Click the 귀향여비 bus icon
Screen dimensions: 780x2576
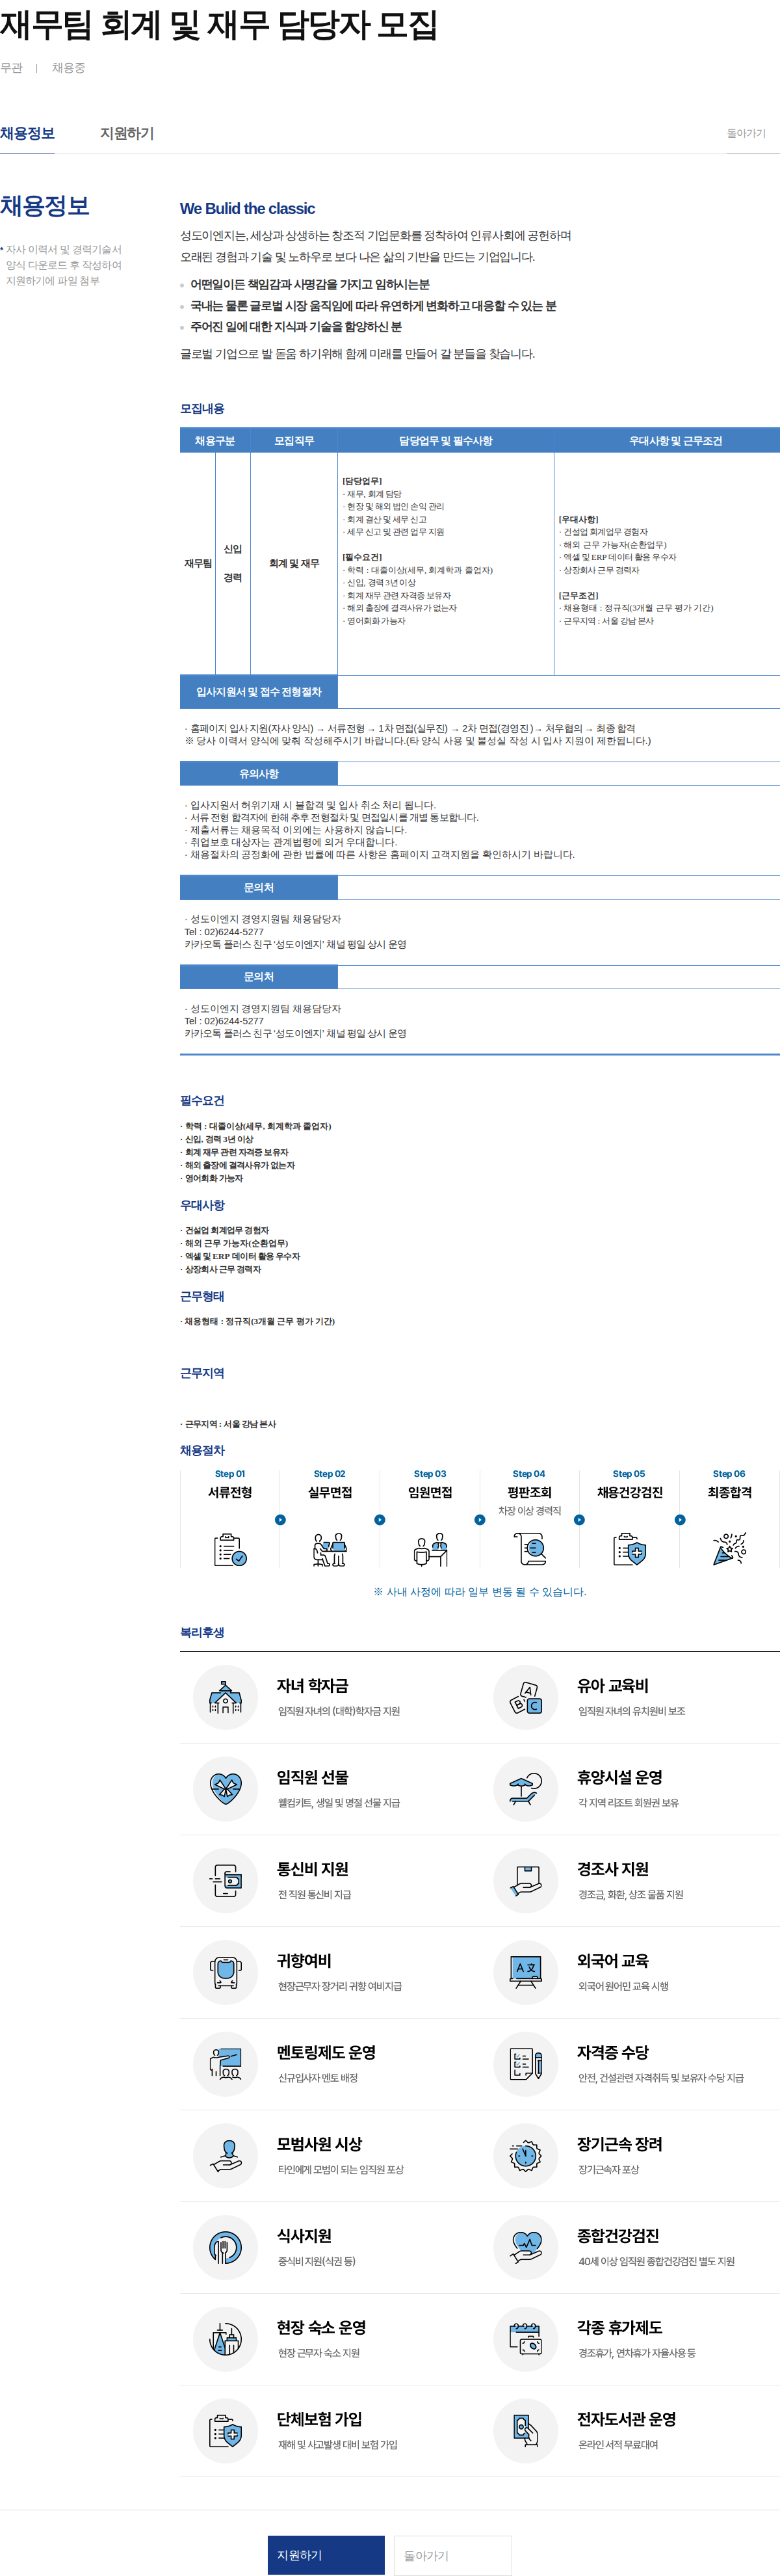[x=226, y=1972]
